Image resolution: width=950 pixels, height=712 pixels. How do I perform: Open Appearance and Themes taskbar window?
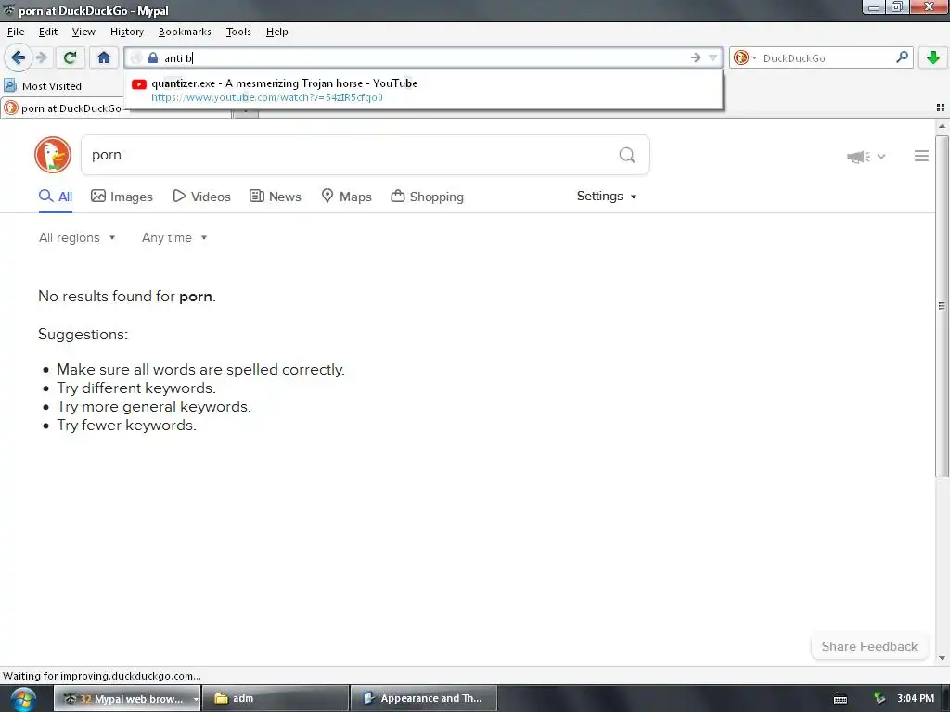423,699
